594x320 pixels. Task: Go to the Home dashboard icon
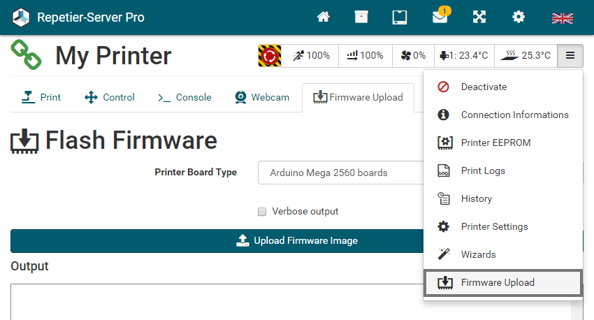pyautogui.click(x=323, y=17)
